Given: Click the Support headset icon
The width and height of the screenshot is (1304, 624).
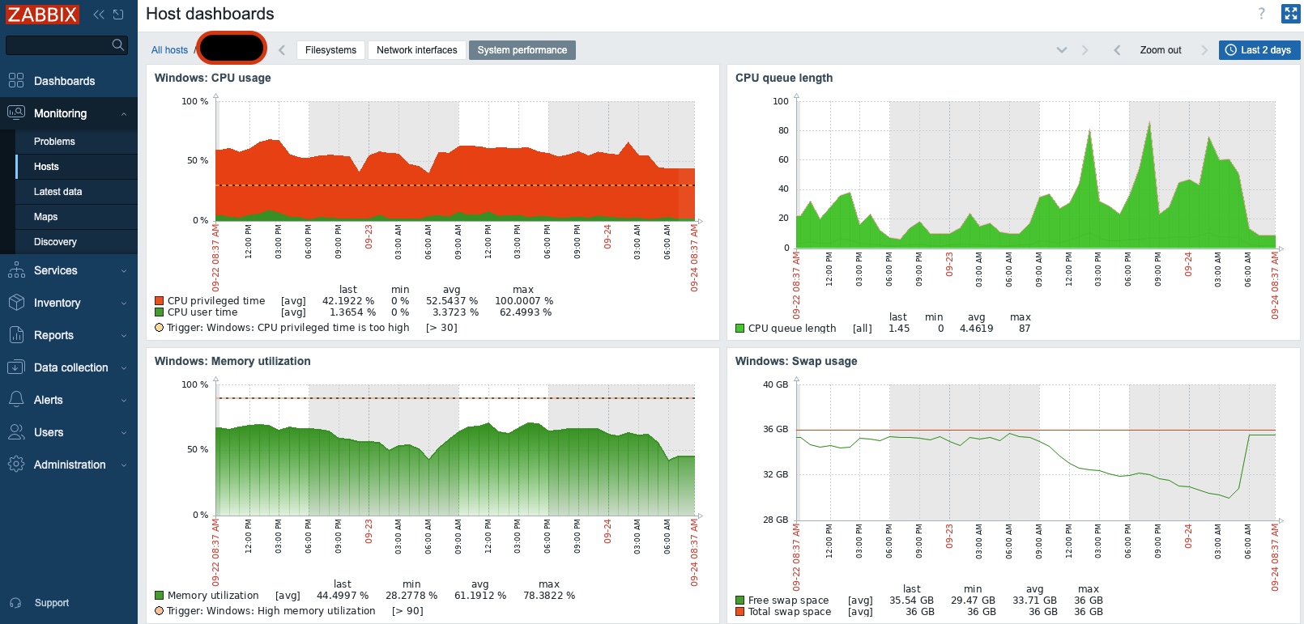Looking at the screenshot, I should [15, 603].
